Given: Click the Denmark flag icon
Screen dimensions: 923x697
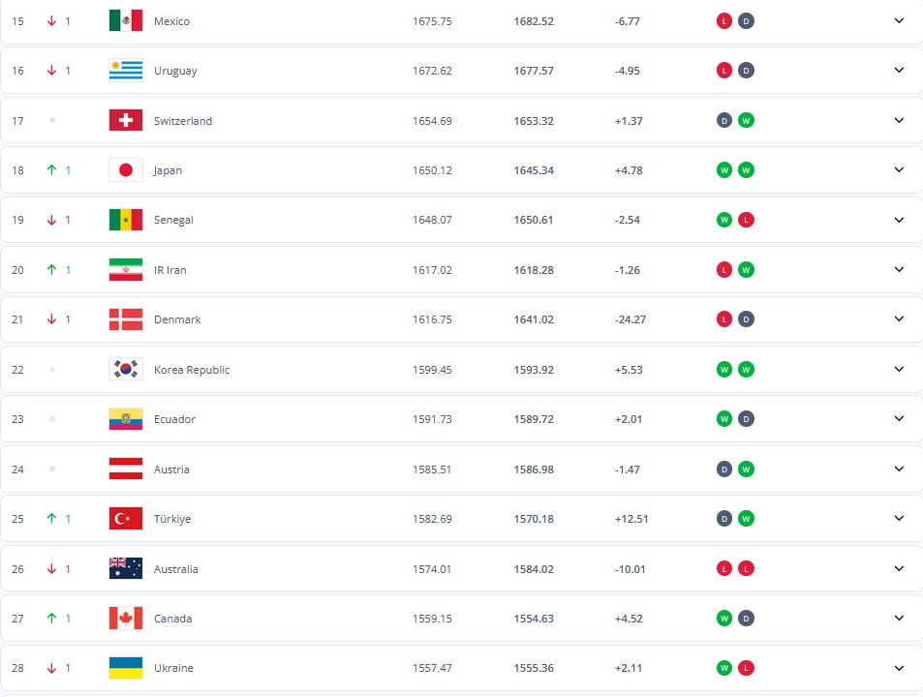Looking at the screenshot, I should [x=126, y=319].
